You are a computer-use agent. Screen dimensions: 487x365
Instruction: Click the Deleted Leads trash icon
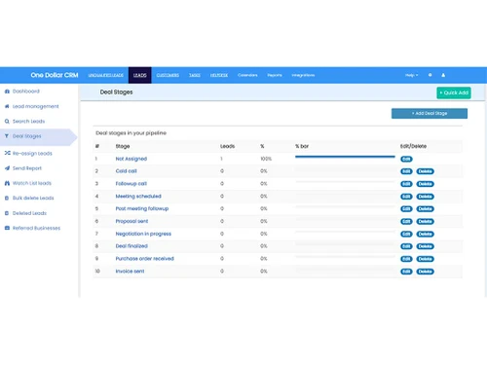7,213
